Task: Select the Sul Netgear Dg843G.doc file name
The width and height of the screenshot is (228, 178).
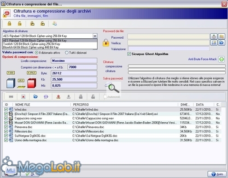Action: [30, 136]
